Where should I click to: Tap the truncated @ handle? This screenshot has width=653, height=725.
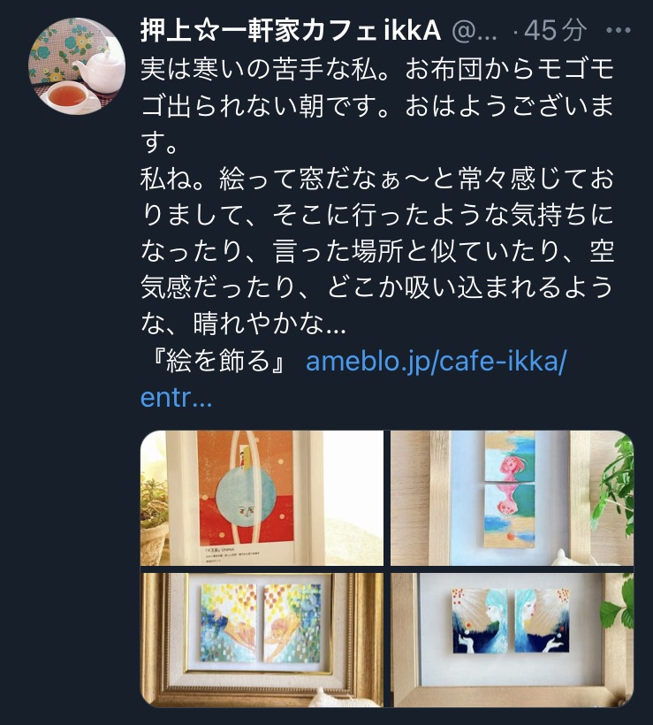tap(474, 32)
